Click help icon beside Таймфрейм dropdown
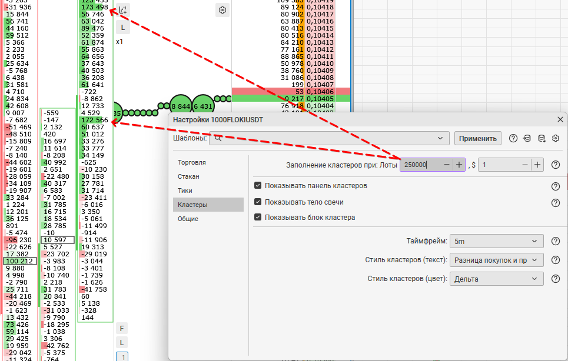The image size is (568, 361). point(555,241)
